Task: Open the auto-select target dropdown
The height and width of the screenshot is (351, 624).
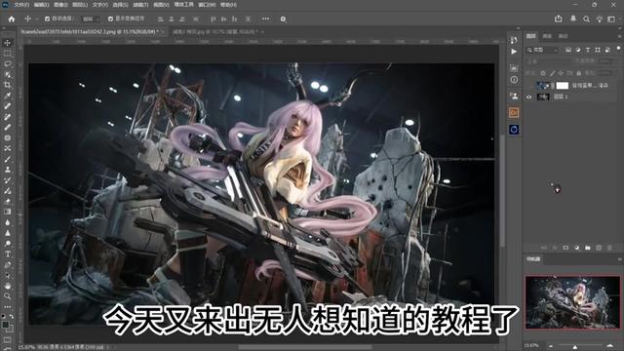Action: coord(91,19)
